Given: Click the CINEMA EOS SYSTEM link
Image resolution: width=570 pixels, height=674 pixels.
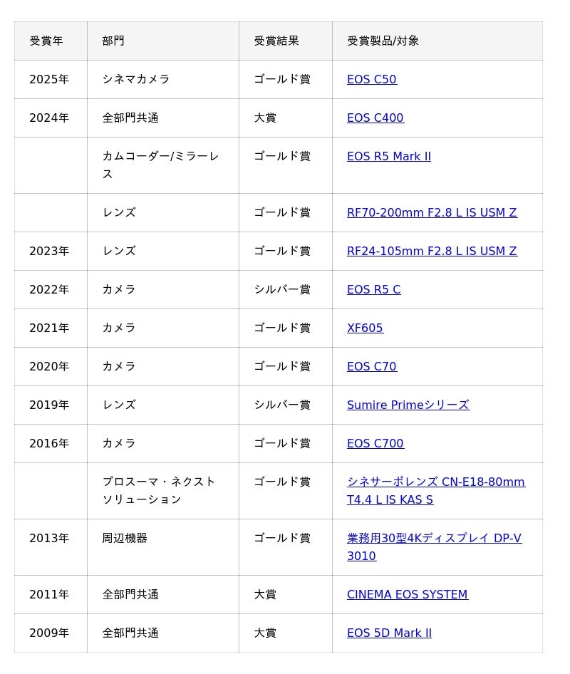Looking at the screenshot, I should click(407, 594).
